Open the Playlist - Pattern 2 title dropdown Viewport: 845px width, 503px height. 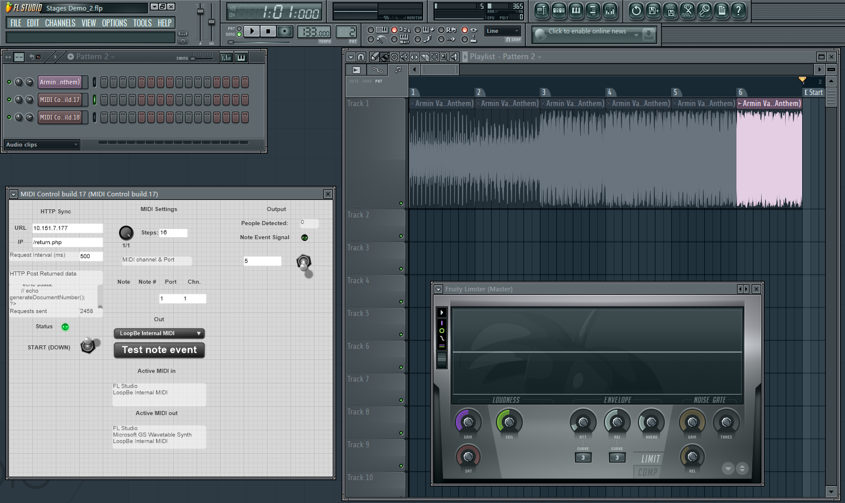(505, 57)
